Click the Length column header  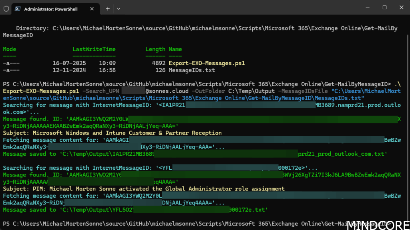click(x=155, y=49)
